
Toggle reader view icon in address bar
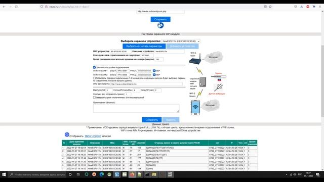click(x=265, y=7)
